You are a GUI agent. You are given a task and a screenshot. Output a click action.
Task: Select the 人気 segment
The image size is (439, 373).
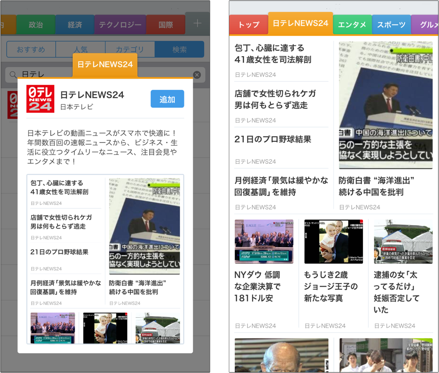coord(81,50)
